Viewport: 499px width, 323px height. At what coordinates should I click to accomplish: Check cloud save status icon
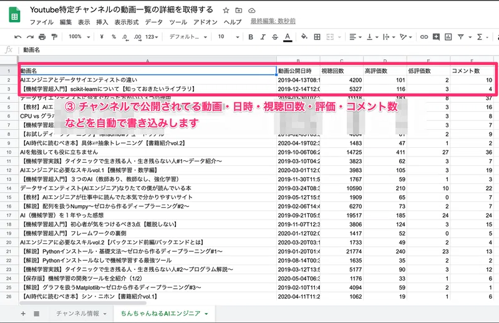click(x=252, y=10)
